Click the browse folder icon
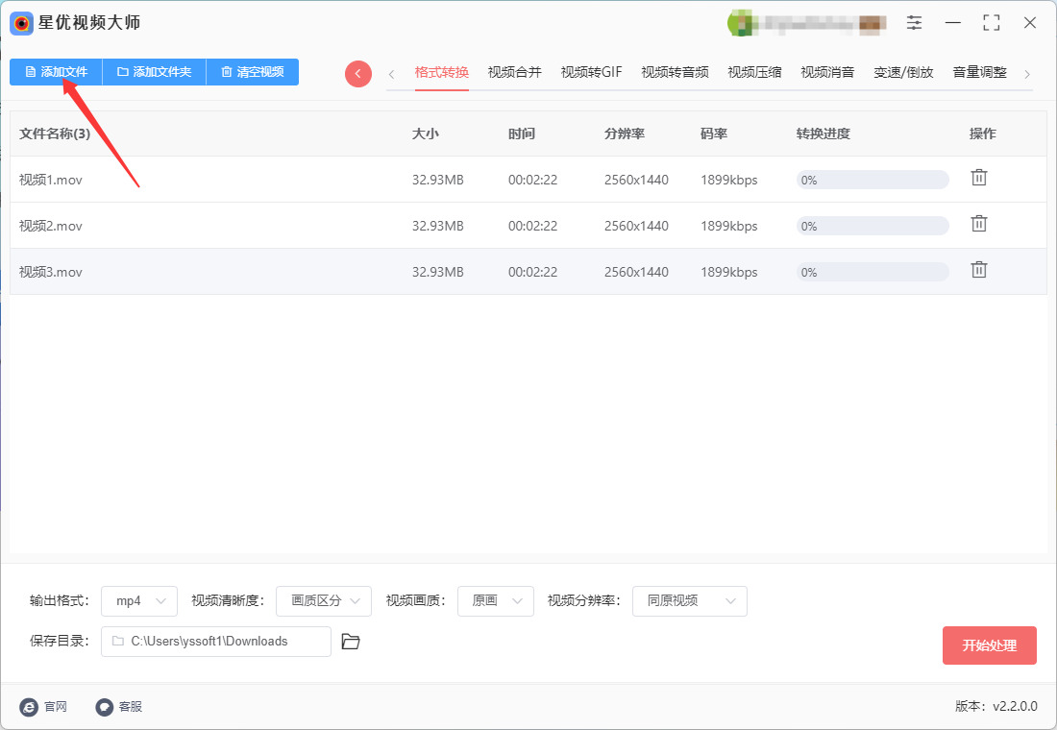This screenshot has height=730, width=1057. click(x=351, y=642)
